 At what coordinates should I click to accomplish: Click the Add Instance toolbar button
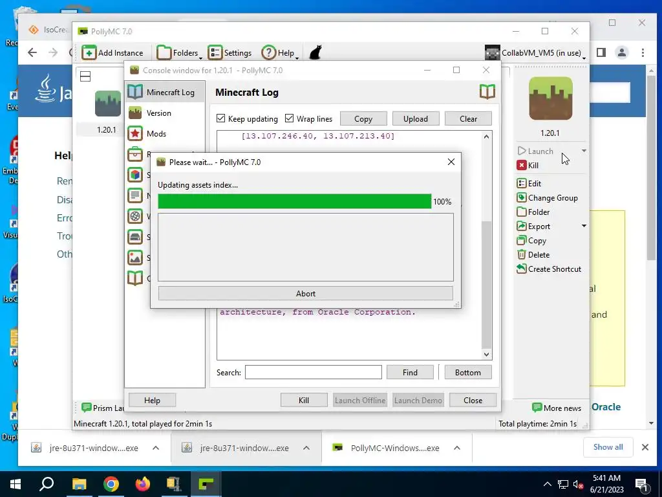pos(112,53)
